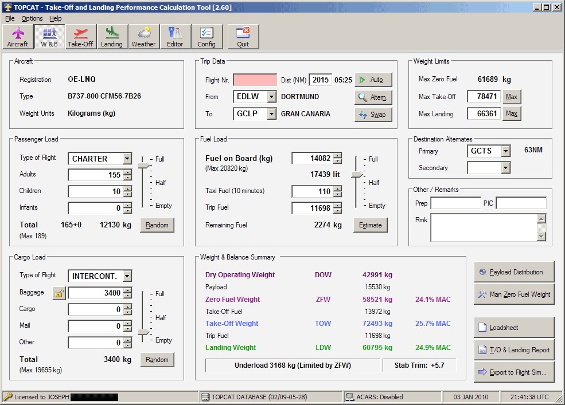This screenshot has width=565, height=405.
Task: Open the From airport EDLW dropdown
Action: pyautogui.click(x=271, y=97)
